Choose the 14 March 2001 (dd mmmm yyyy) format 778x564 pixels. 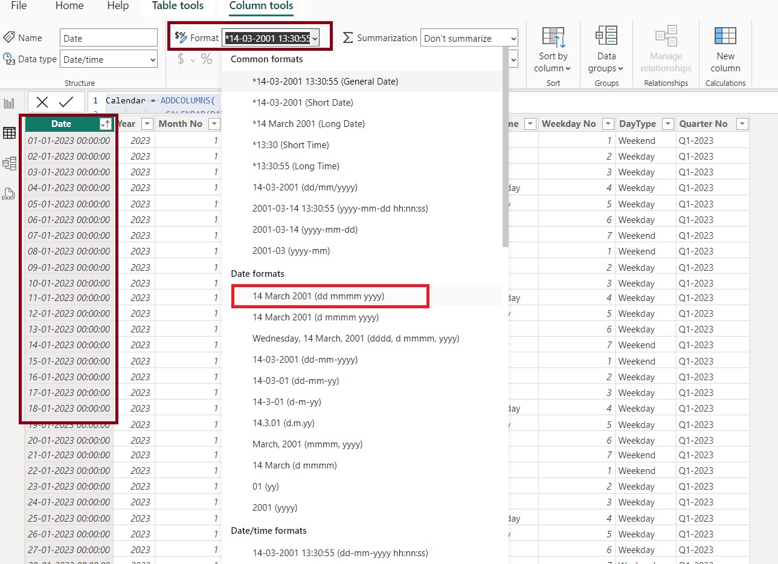[x=318, y=296]
